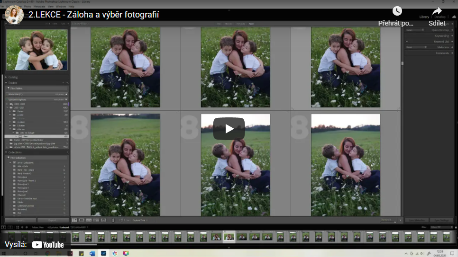
Task: Click the Navigator preview image
Action: 37,50
